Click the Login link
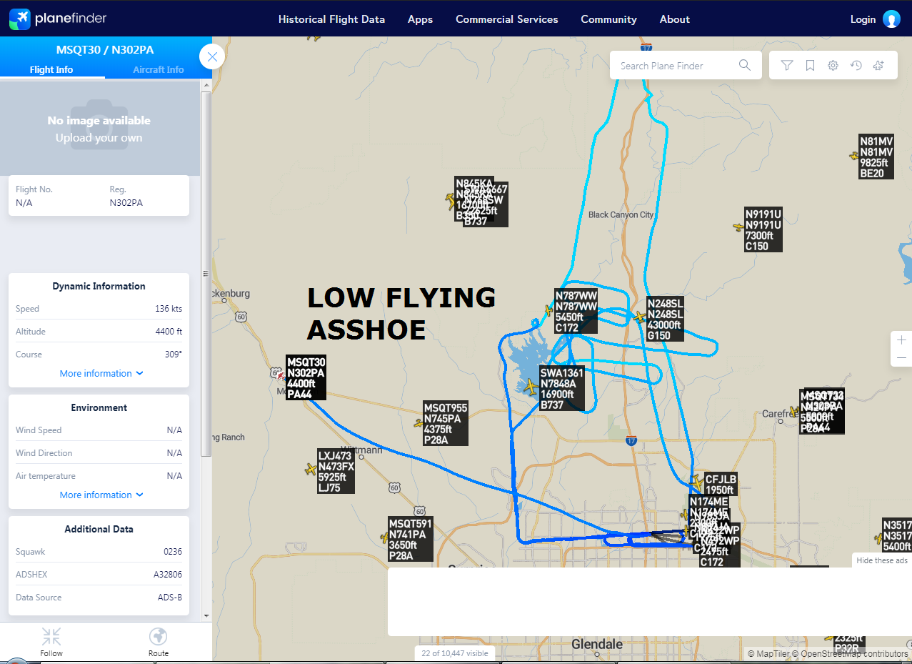The height and width of the screenshot is (664, 912). pyautogui.click(x=863, y=19)
